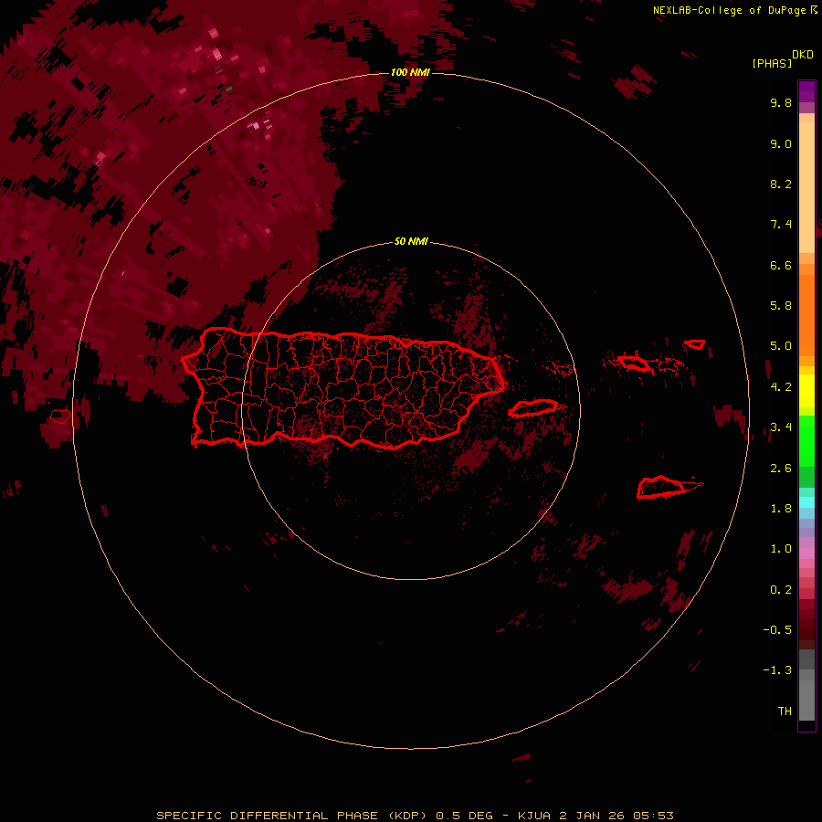Image resolution: width=822 pixels, height=822 pixels.
Task: Select the 2.6 scale label
Action: (x=781, y=469)
